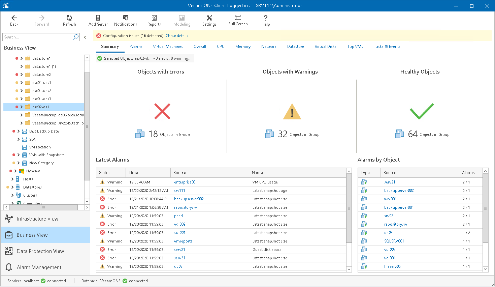Click the Latest Alarms vertical scrollbar
495x287 pixels.
349,208
